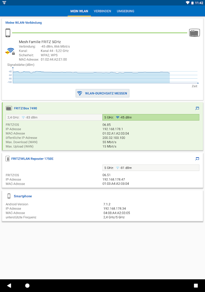Viewport: 205px width, 292px height.
Task: Tap MAC address 01:02:44:A2:E1:00
Action: (54, 59)
